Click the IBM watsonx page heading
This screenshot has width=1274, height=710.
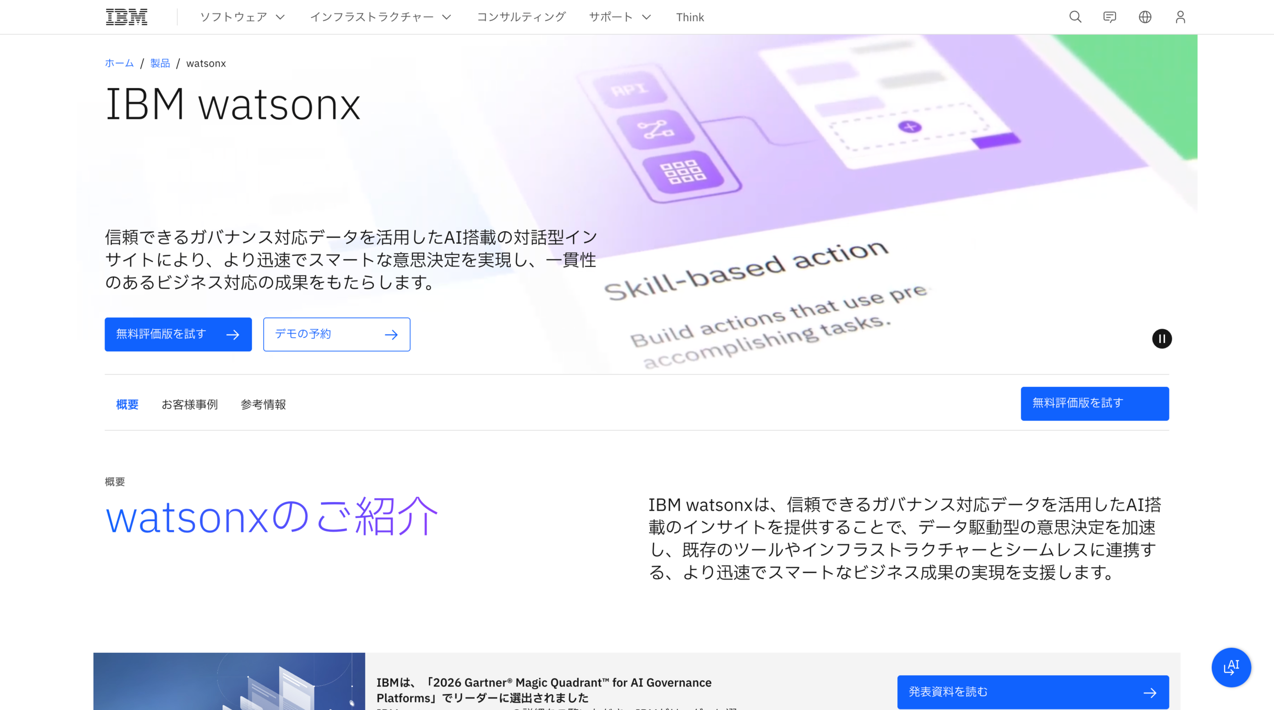point(233,104)
